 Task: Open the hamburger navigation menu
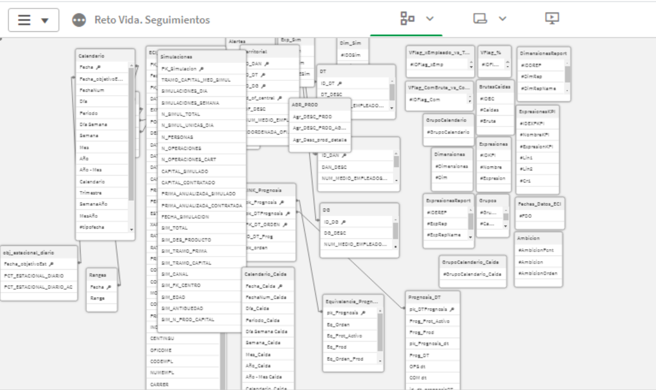coord(23,20)
